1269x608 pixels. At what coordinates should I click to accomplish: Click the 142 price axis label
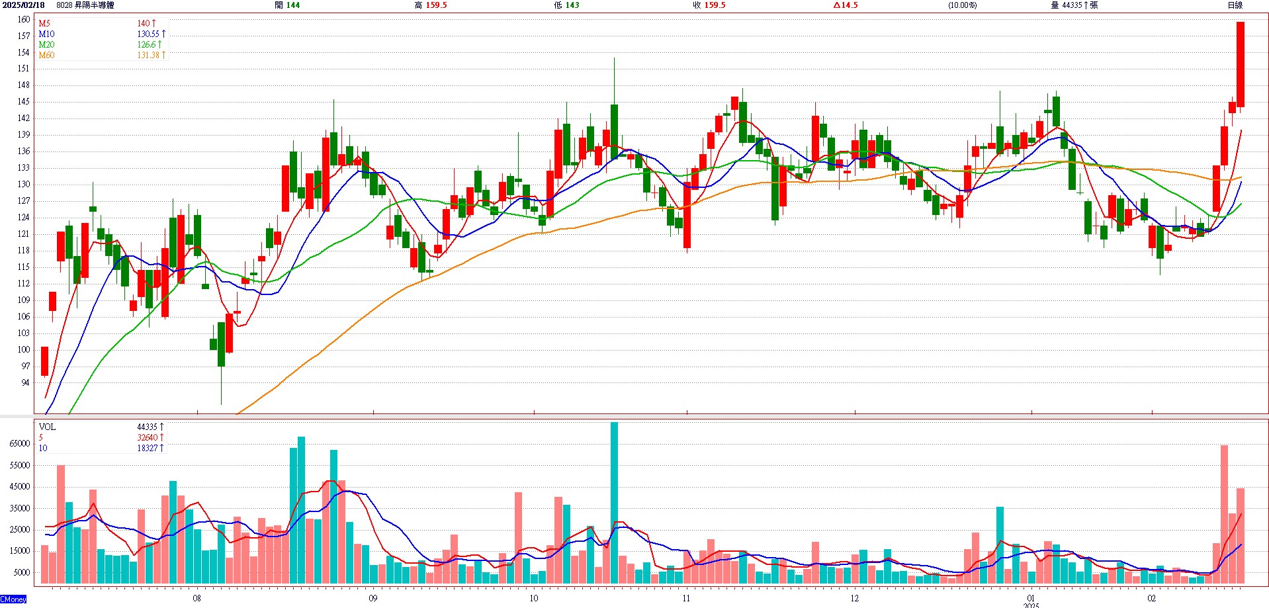tap(24, 118)
